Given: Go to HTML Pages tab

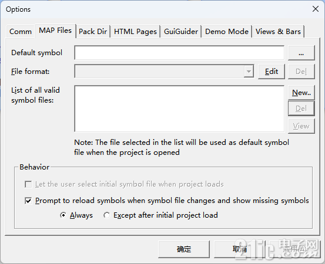Looking at the screenshot, I should [x=135, y=32].
